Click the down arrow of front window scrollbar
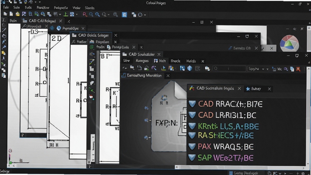The image size is (311, 175). [x=308, y=164]
